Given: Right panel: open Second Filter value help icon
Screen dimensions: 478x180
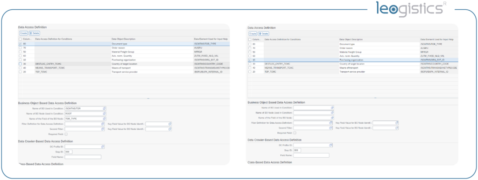Looking at the screenshot, I should (330, 128).
